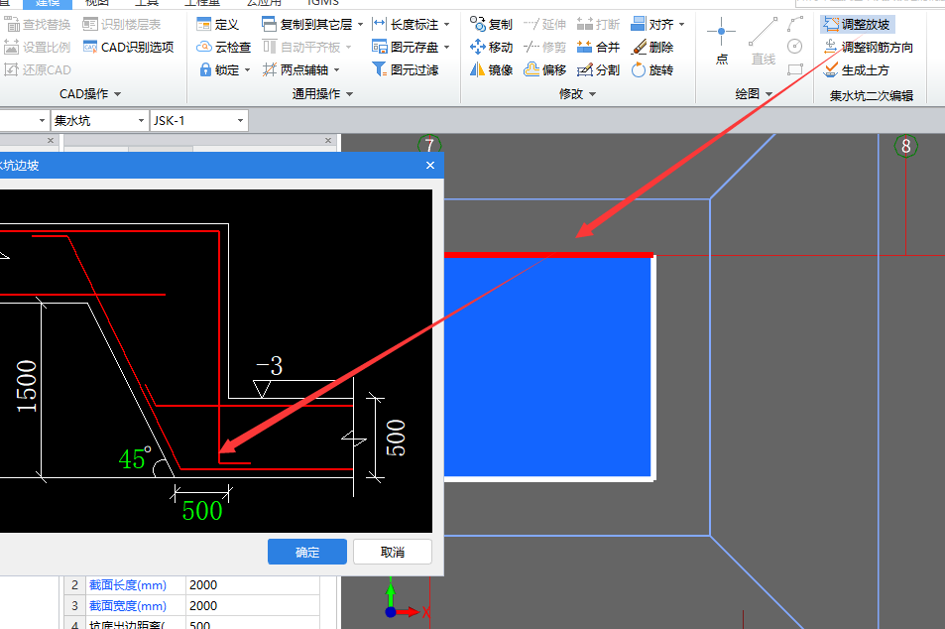This screenshot has height=629, width=945.
Task: Select the rectangle draw tool
Action: point(795,70)
